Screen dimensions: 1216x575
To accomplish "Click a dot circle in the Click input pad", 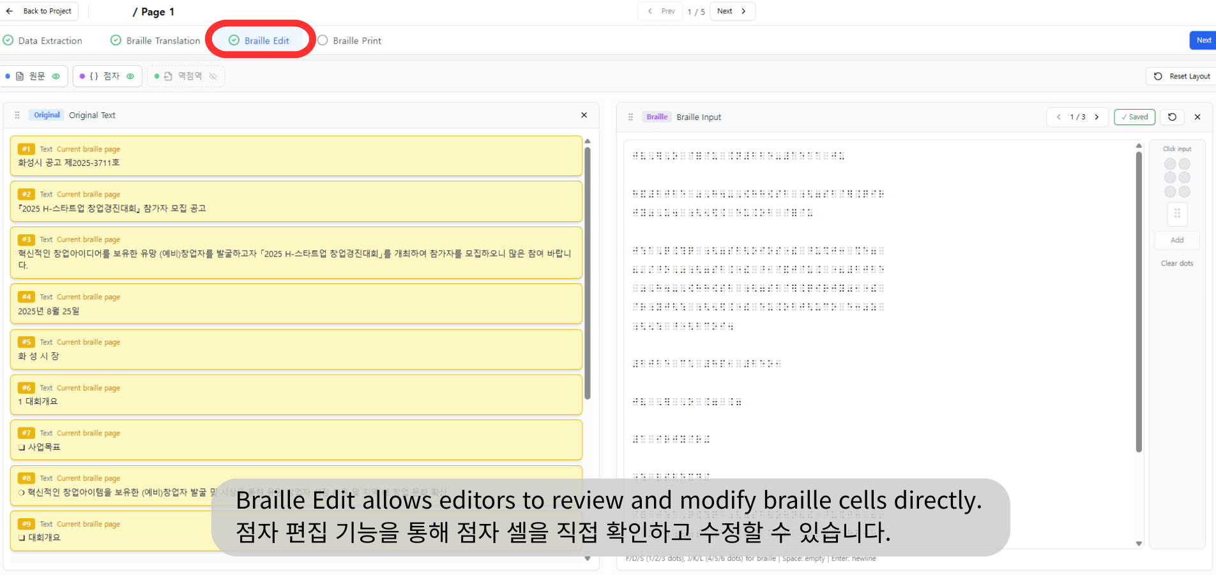I will (1170, 164).
